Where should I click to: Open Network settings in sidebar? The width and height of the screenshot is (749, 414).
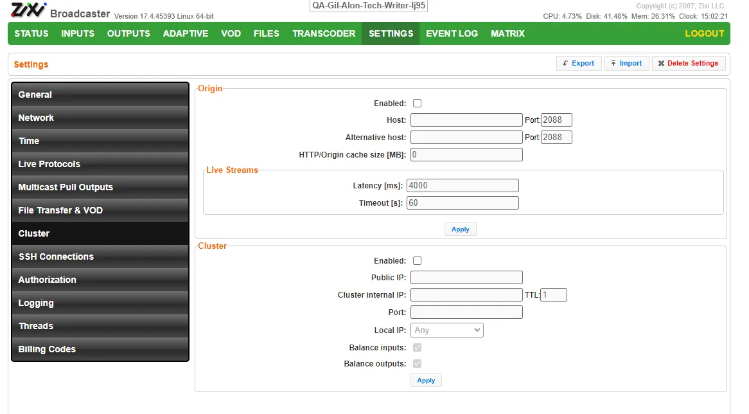pyautogui.click(x=100, y=118)
